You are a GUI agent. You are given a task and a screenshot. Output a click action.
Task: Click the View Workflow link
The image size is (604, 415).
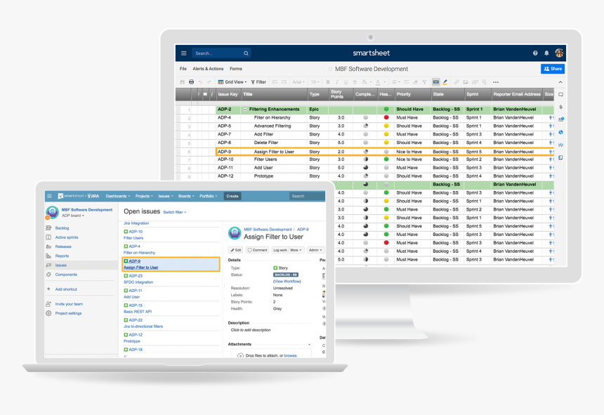[x=287, y=282]
